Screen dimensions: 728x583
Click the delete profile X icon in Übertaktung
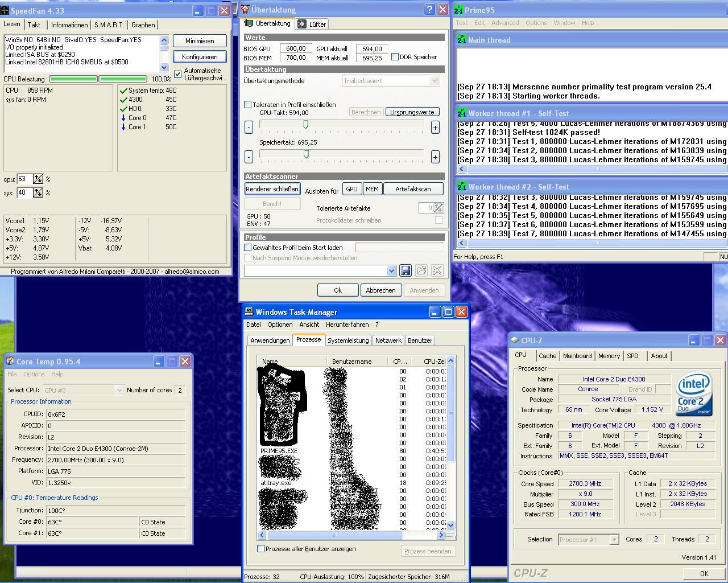[437, 270]
